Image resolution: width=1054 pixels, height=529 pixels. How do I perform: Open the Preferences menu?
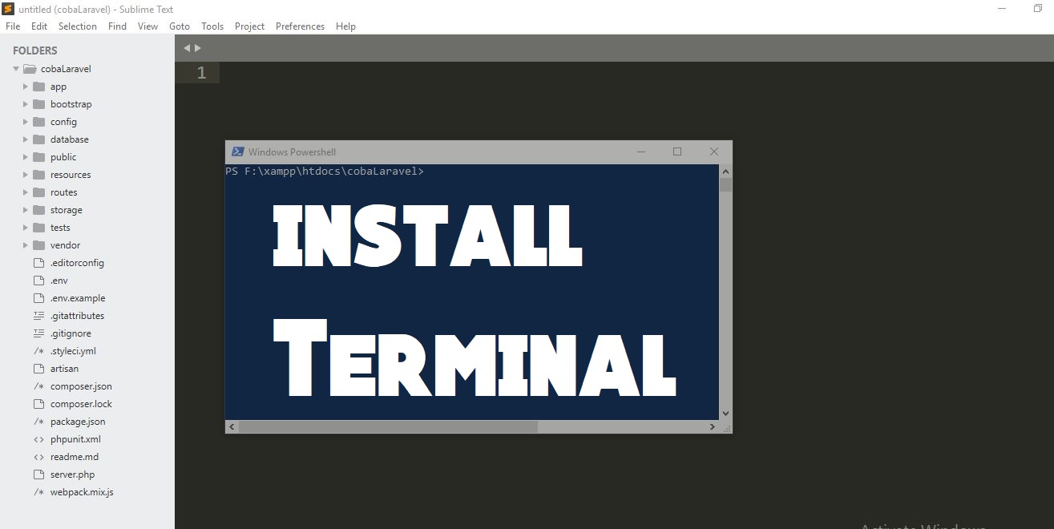[x=300, y=26]
